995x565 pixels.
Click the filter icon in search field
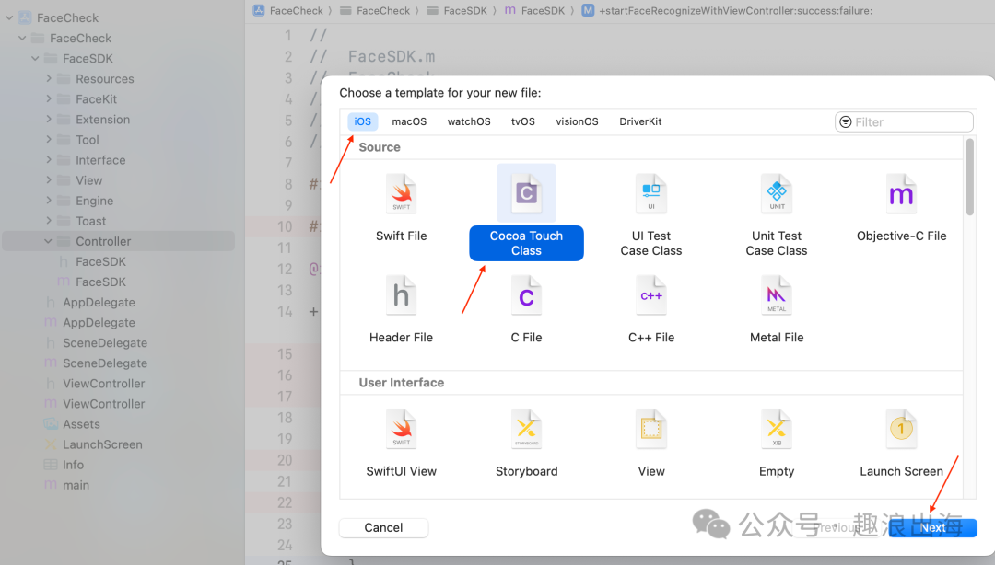point(845,121)
